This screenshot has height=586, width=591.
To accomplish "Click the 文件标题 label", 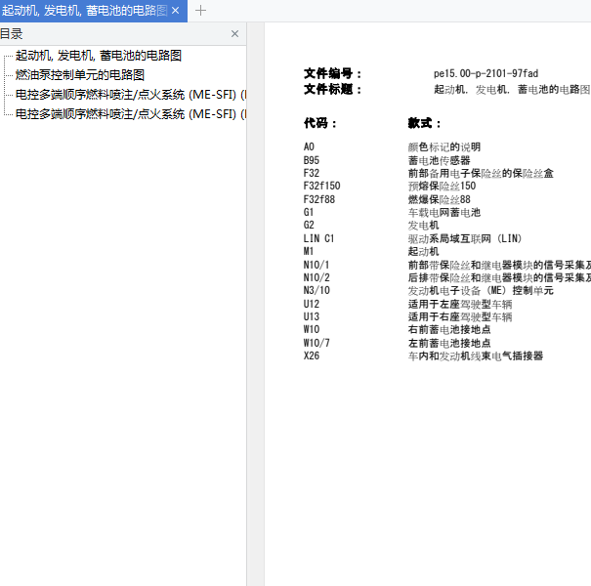I will click(x=332, y=89).
